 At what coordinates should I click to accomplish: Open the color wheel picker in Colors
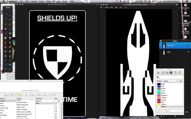(158, 73)
